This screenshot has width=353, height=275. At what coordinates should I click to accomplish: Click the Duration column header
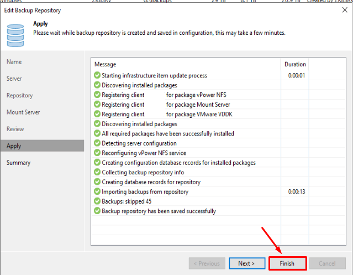[x=295, y=64]
